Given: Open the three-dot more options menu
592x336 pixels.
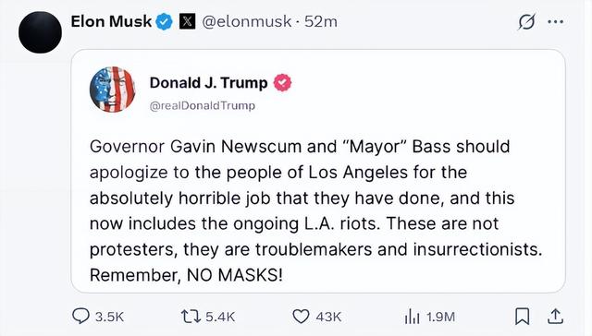Looking at the screenshot, I should (x=555, y=22).
